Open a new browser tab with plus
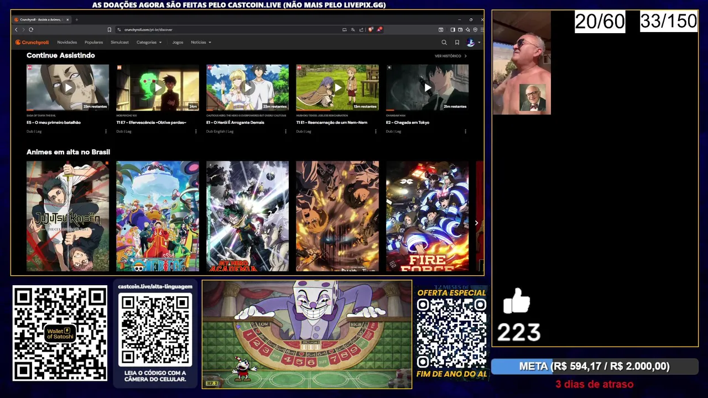The image size is (708, 398). pyautogui.click(x=76, y=19)
